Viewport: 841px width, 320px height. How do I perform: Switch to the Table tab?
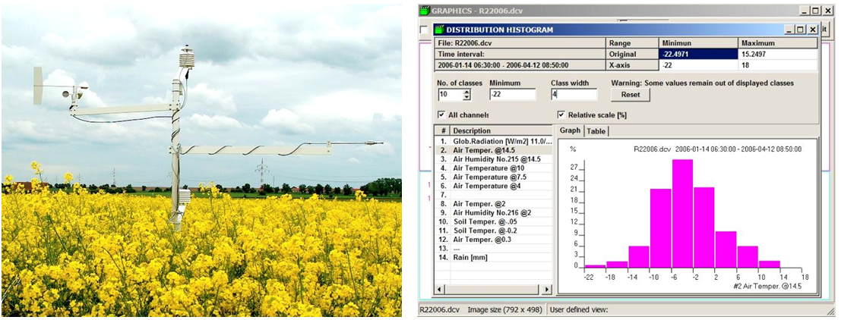coord(596,131)
